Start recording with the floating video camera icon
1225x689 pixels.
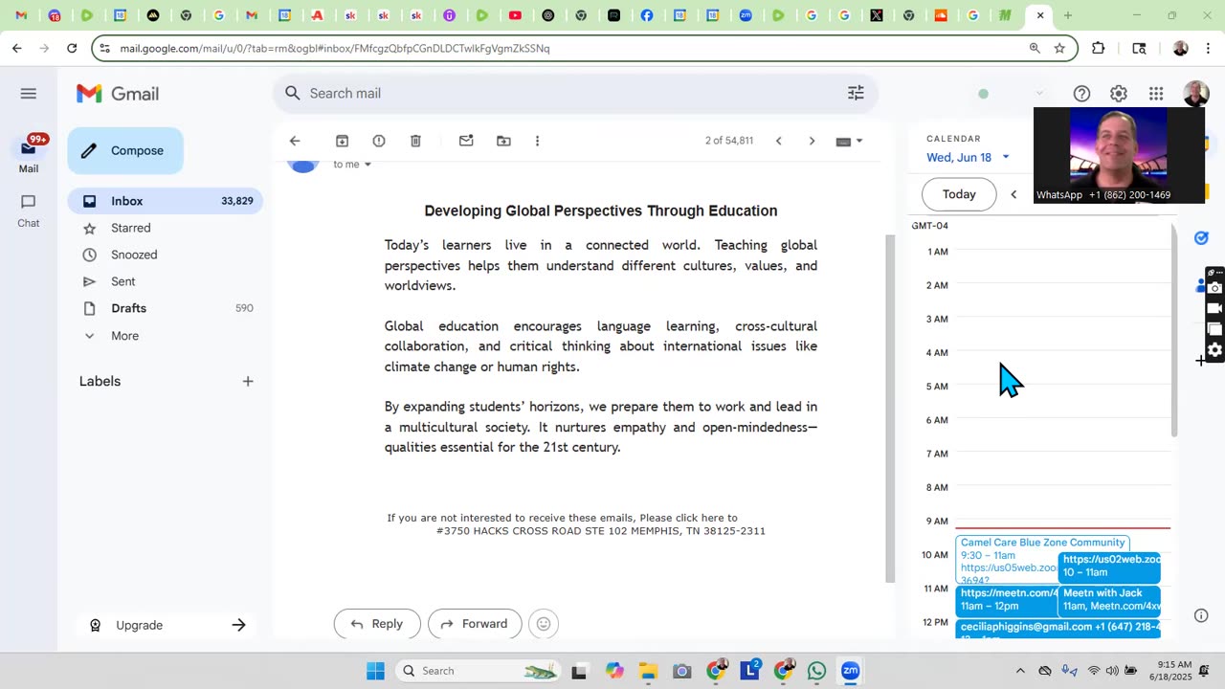tap(1214, 308)
